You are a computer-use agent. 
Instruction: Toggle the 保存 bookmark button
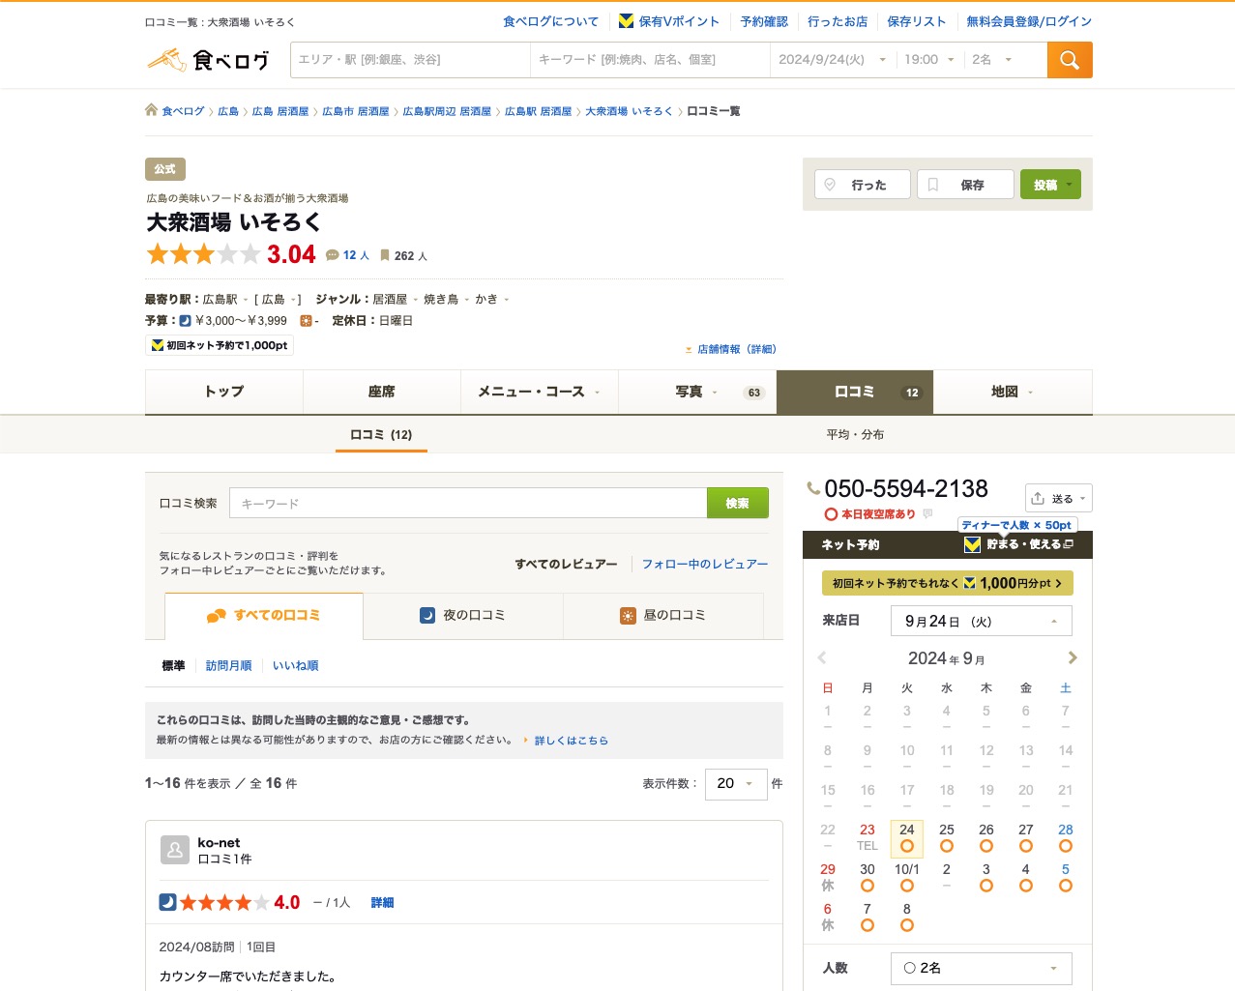965,184
